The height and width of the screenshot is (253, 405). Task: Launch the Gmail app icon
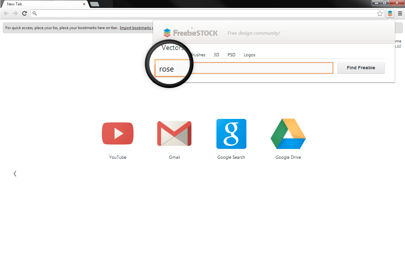pos(174,133)
